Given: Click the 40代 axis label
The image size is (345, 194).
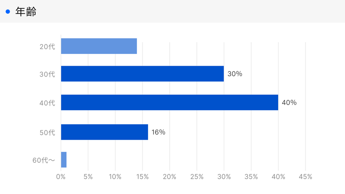Looking at the screenshot, I should click(x=47, y=103).
